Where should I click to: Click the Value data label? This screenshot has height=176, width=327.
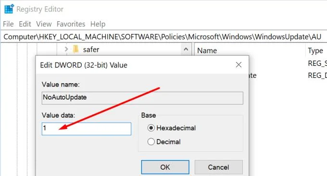(x=58, y=115)
